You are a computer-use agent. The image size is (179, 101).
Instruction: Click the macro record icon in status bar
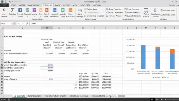click(x=9, y=100)
